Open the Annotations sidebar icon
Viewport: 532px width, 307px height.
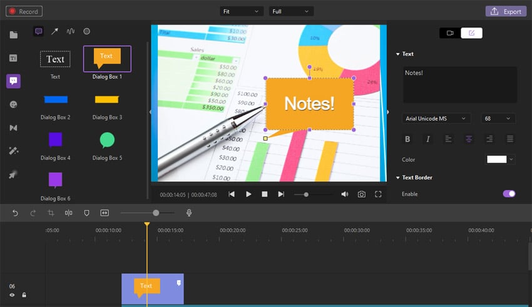coord(13,81)
